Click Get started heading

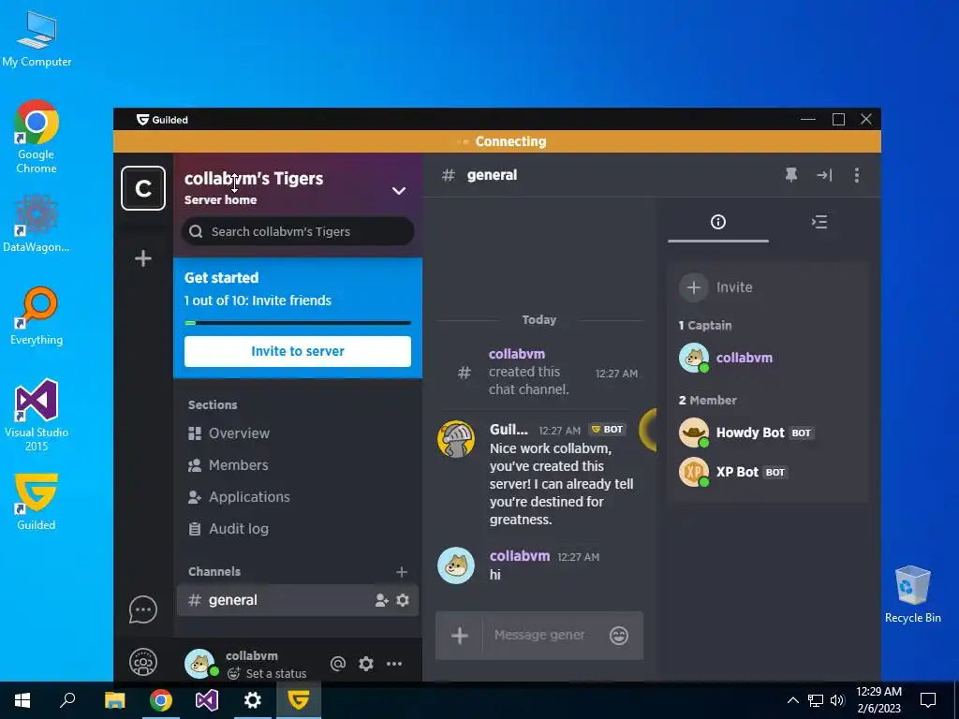coord(221,277)
